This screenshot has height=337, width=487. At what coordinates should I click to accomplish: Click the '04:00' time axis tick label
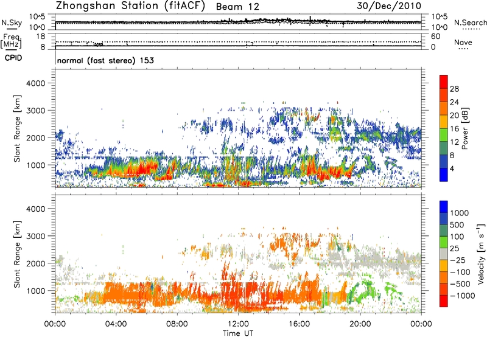[116, 324]
